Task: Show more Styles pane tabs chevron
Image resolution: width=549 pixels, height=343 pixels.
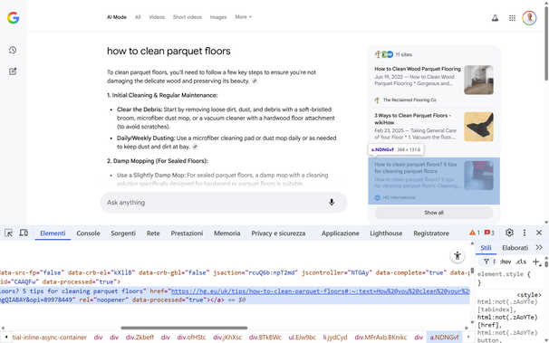Action: click(x=539, y=248)
